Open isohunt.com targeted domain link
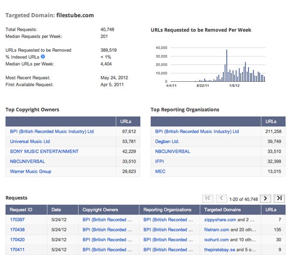Image resolution: width=289 pixels, height=255 pixels. (x=217, y=240)
